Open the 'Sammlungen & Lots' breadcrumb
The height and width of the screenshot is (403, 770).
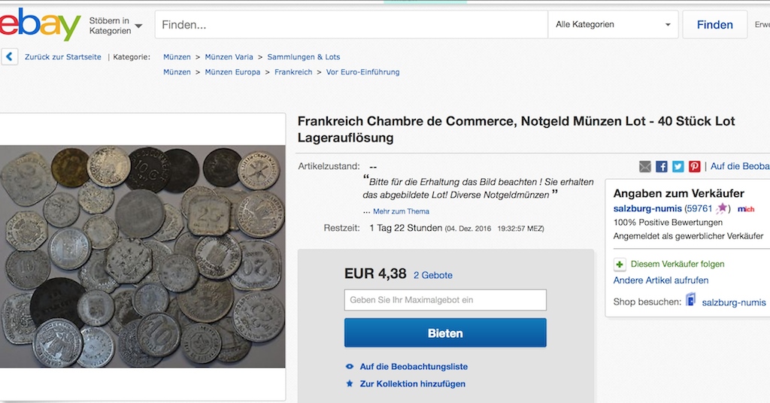click(304, 57)
